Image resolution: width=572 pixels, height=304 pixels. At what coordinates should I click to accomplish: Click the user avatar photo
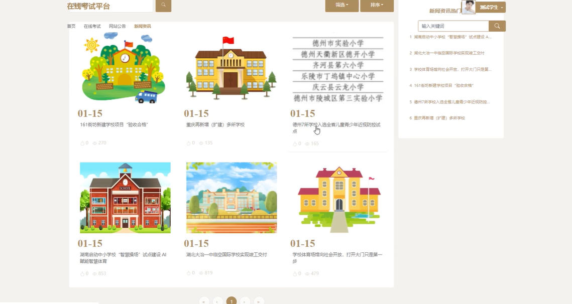pyautogui.click(x=469, y=7)
